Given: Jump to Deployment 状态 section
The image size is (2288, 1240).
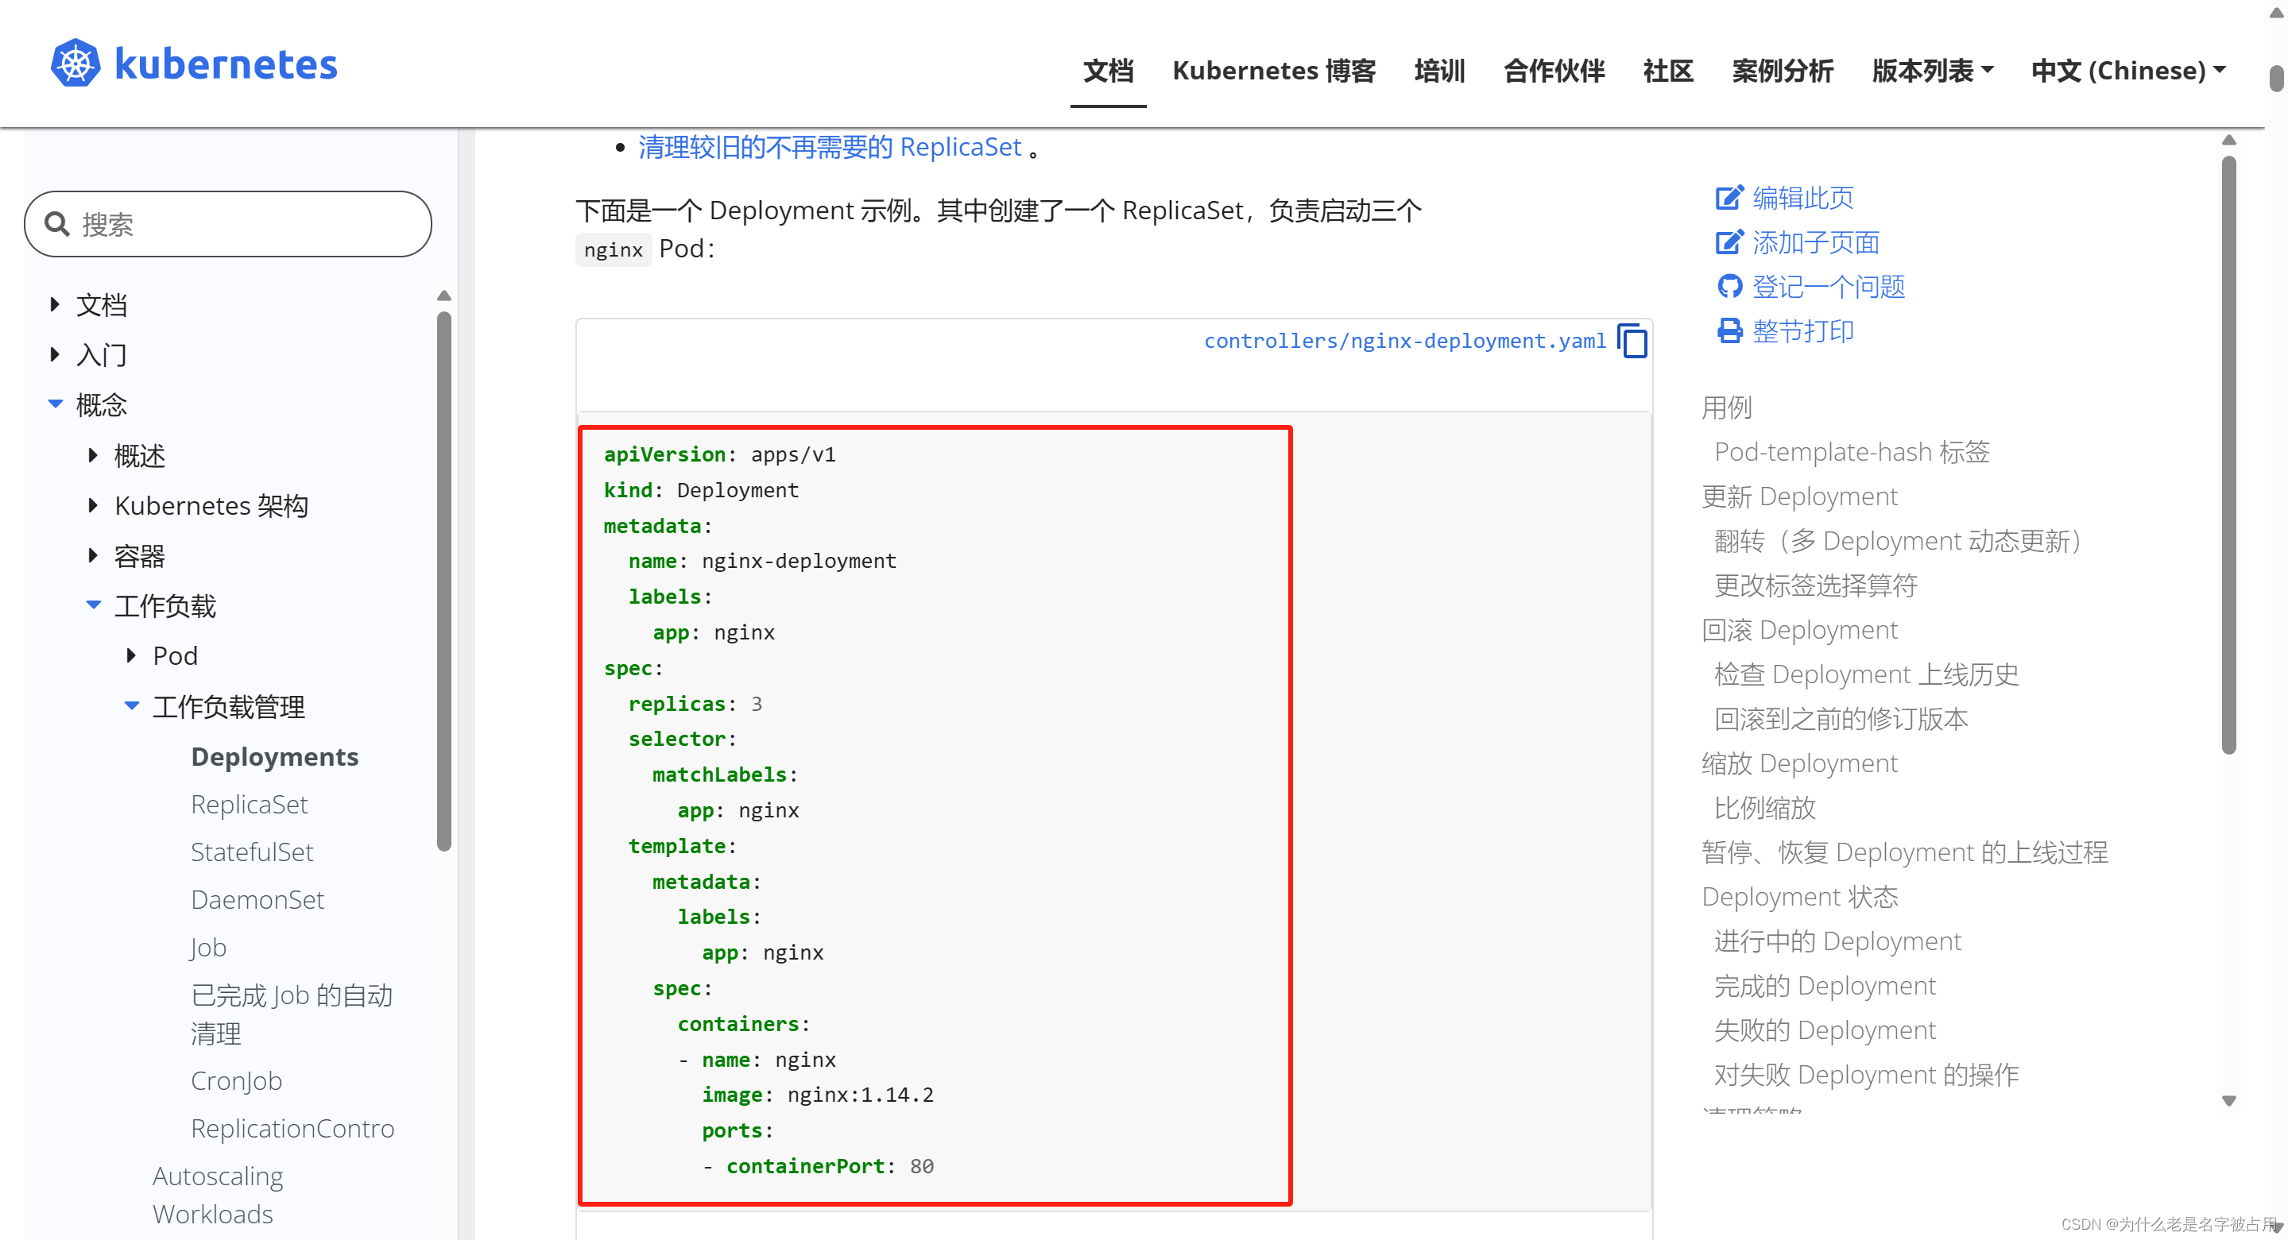Looking at the screenshot, I should [x=1799, y=897].
